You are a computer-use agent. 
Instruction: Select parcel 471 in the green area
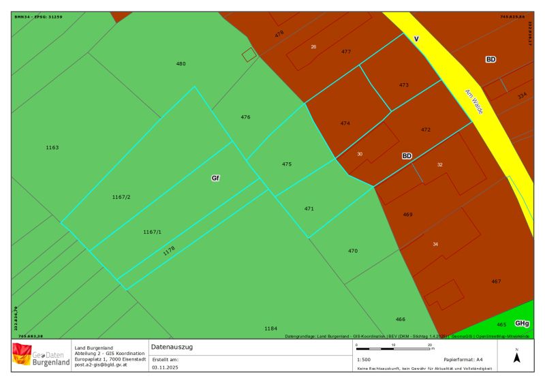coord(309,209)
